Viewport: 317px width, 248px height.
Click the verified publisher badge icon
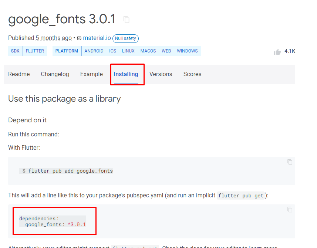click(x=79, y=38)
